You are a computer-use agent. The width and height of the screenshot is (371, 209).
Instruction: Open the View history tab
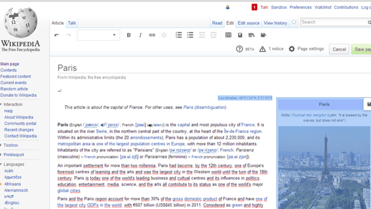click(x=275, y=23)
